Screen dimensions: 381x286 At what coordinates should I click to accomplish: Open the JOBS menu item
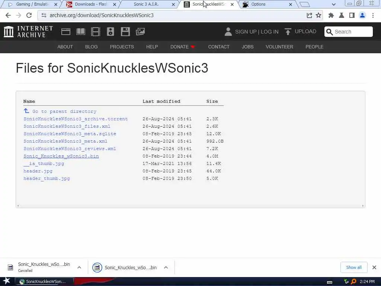(x=247, y=47)
